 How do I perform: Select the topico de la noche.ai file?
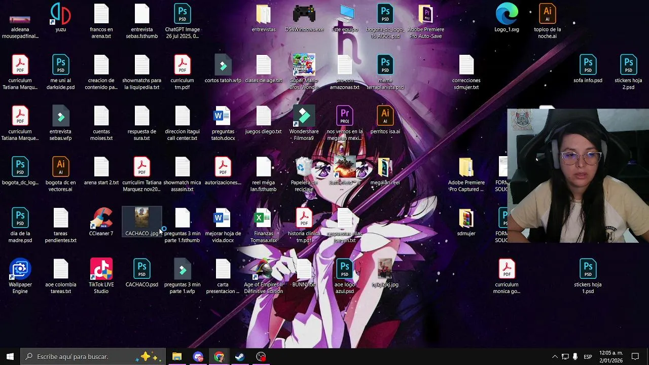coord(547,21)
